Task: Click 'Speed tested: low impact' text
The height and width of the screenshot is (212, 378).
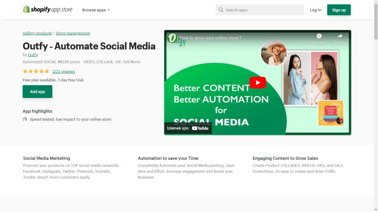Action: point(71,119)
